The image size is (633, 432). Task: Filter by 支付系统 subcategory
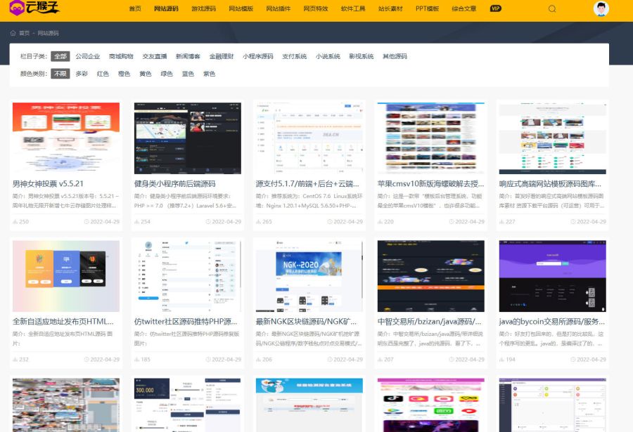pyautogui.click(x=294, y=56)
